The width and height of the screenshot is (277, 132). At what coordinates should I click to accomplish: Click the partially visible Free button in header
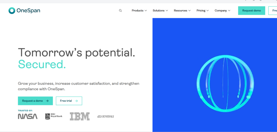pos(273,11)
